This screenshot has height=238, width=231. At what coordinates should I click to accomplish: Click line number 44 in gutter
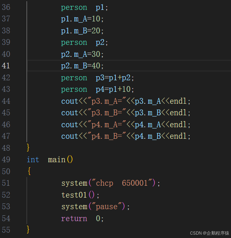6,101
